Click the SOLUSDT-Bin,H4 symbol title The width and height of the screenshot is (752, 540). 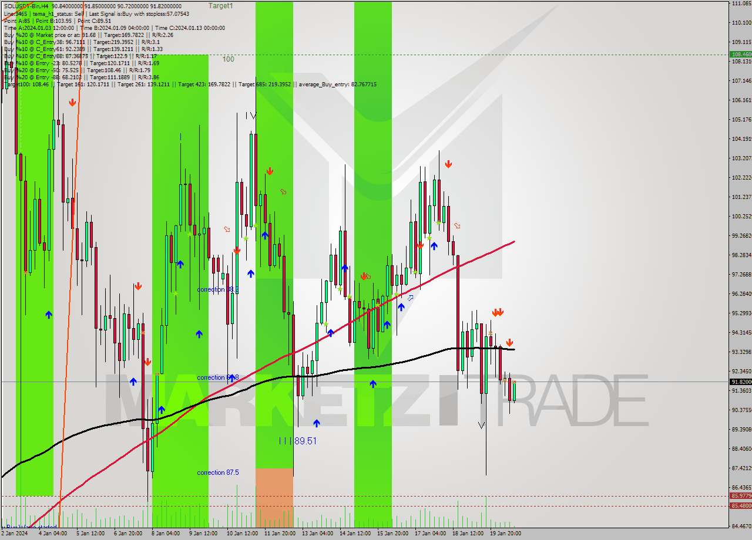click(x=26, y=5)
